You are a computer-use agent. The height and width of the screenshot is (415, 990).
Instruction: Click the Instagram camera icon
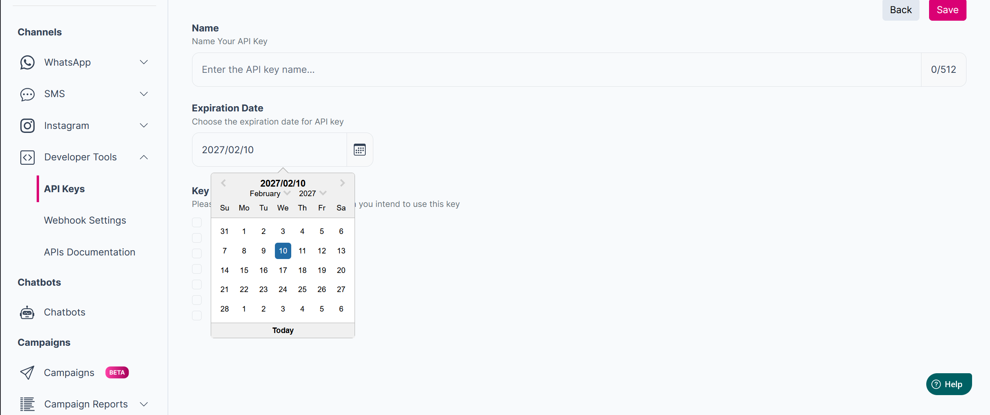pos(27,126)
